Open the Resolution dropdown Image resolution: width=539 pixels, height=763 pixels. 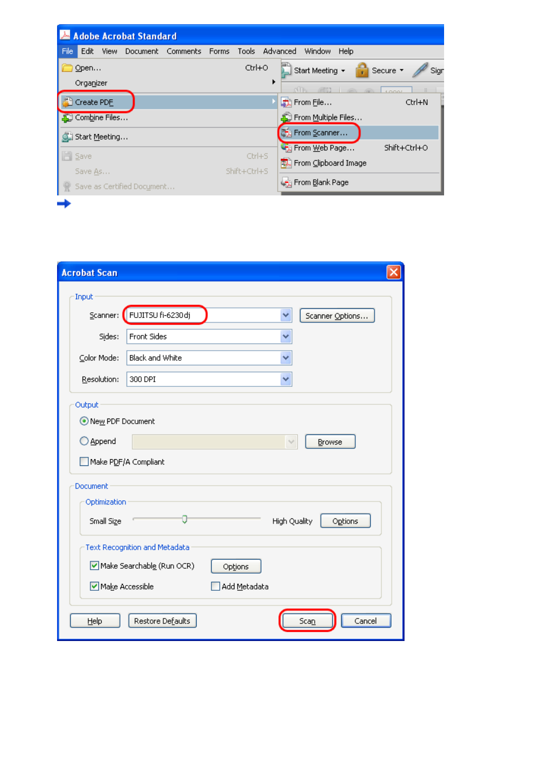coord(286,379)
